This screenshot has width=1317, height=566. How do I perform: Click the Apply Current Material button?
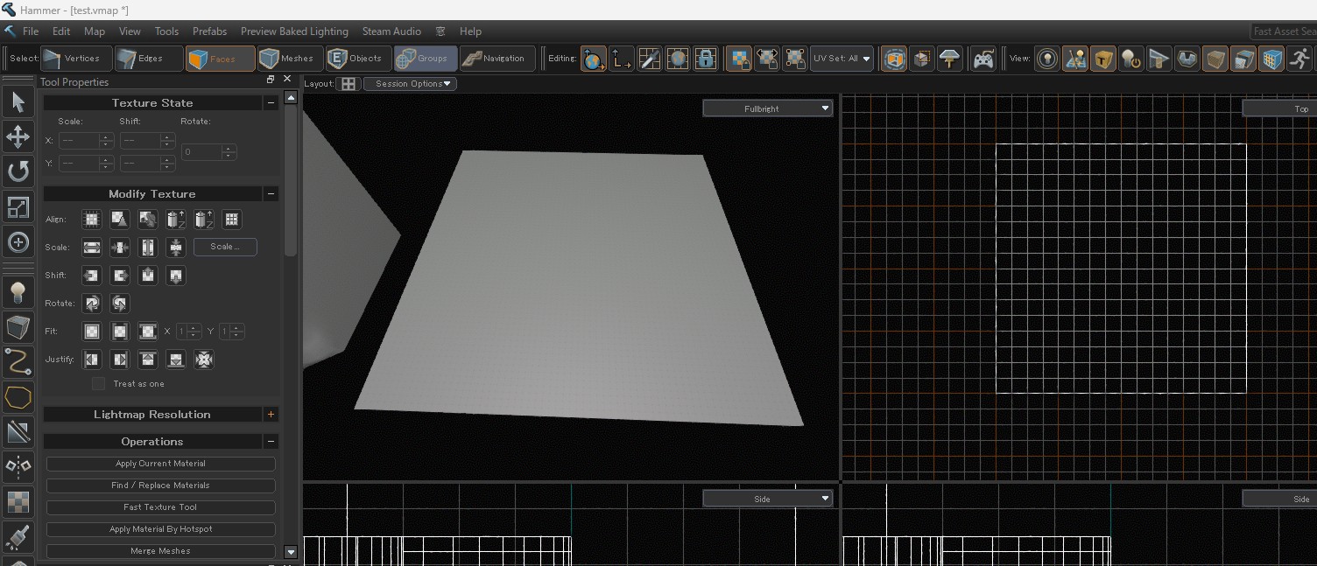160,464
